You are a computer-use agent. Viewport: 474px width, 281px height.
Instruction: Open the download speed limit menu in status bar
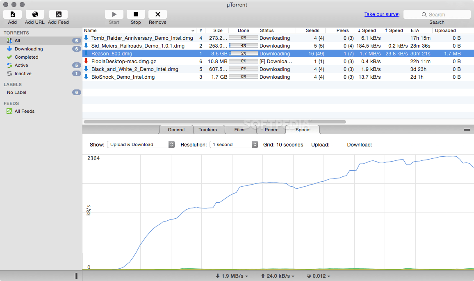click(232, 276)
